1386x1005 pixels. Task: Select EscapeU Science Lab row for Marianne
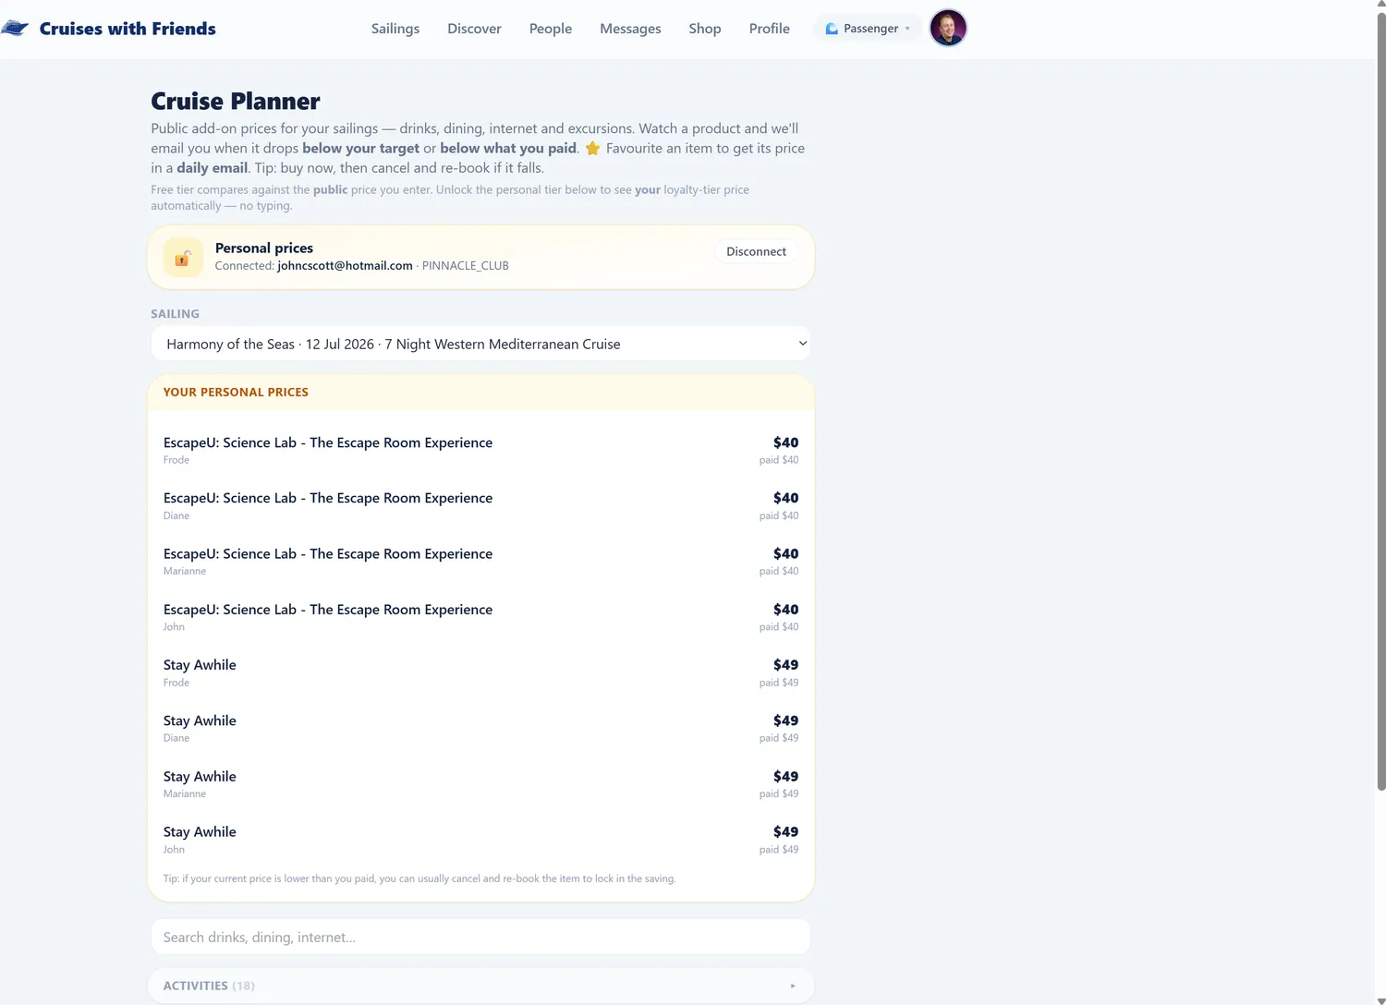[x=480, y=562]
